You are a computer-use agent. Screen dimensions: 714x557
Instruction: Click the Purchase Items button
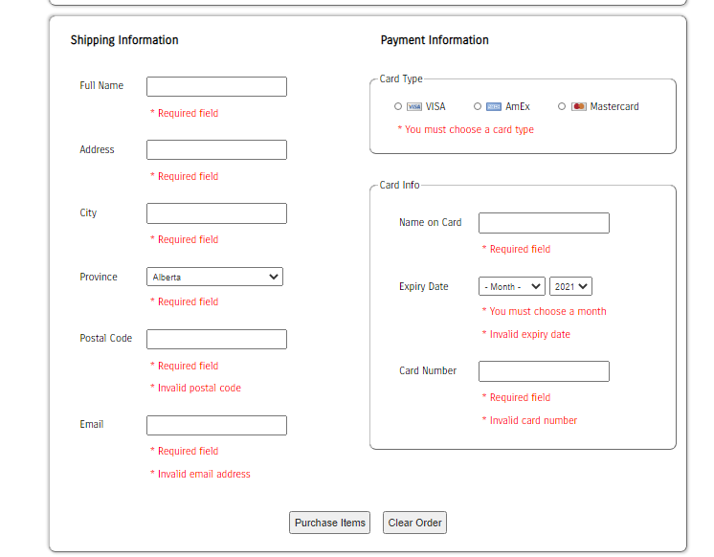329,523
